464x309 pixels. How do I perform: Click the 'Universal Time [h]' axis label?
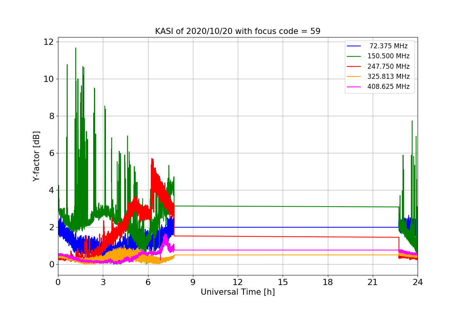pos(237,292)
